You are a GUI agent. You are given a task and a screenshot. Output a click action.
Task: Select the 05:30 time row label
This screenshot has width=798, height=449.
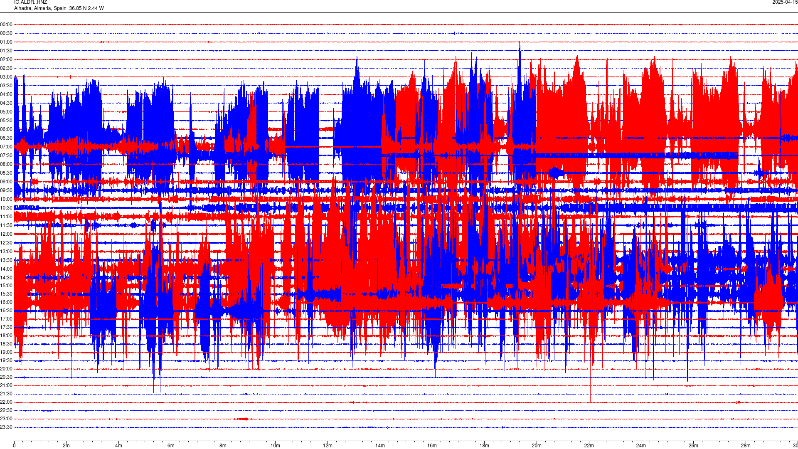(x=6, y=121)
